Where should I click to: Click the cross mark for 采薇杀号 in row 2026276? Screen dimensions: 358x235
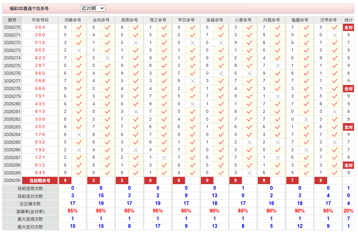(221, 73)
